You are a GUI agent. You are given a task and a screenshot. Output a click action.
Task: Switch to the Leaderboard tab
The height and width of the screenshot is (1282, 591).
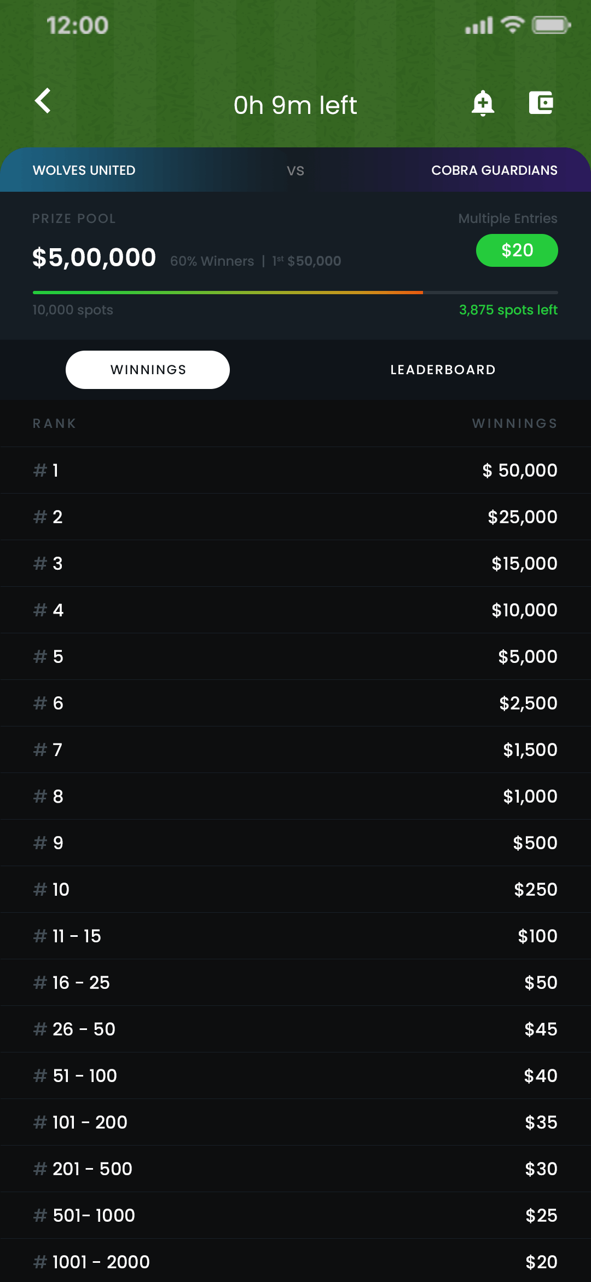click(443, 370)
